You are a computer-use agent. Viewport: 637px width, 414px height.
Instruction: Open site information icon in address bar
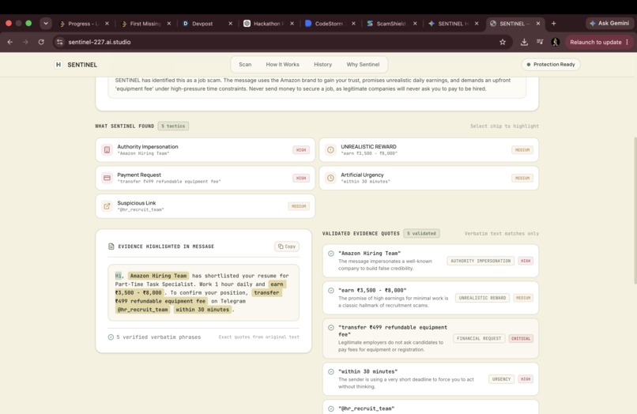(x=60, y=42)
